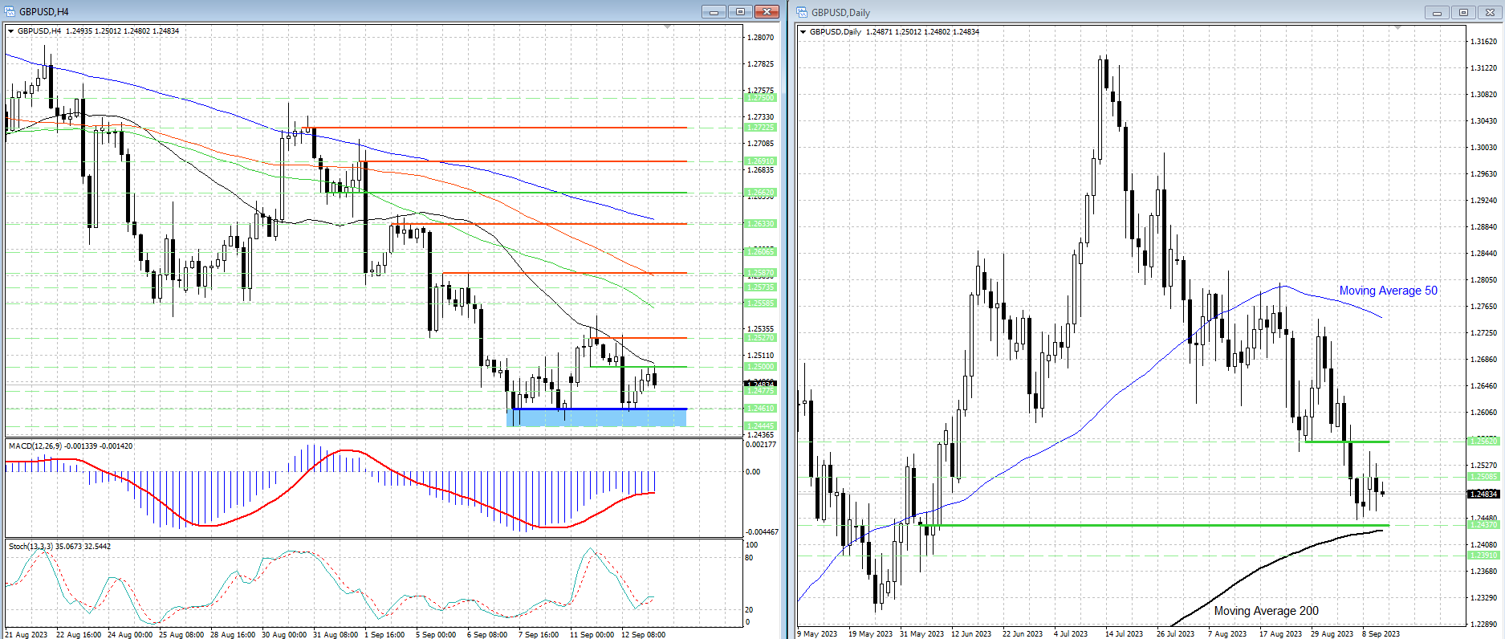The height and width of the screenshot is (639, 1505).
Task: Close the GBPUSD,Daily chart window
Action: pos(1490,12)
